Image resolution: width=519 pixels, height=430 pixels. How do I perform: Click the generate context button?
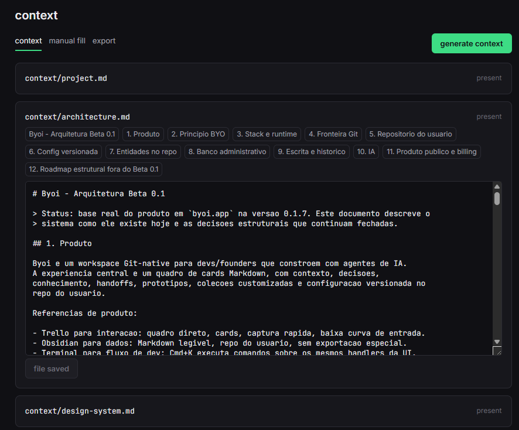point(472,43)
